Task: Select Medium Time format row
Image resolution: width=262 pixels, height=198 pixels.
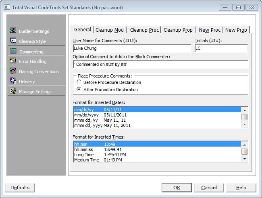Action: 157,160
